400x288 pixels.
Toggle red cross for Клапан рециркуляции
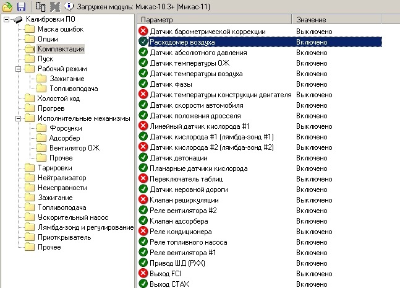pos(143,199)
